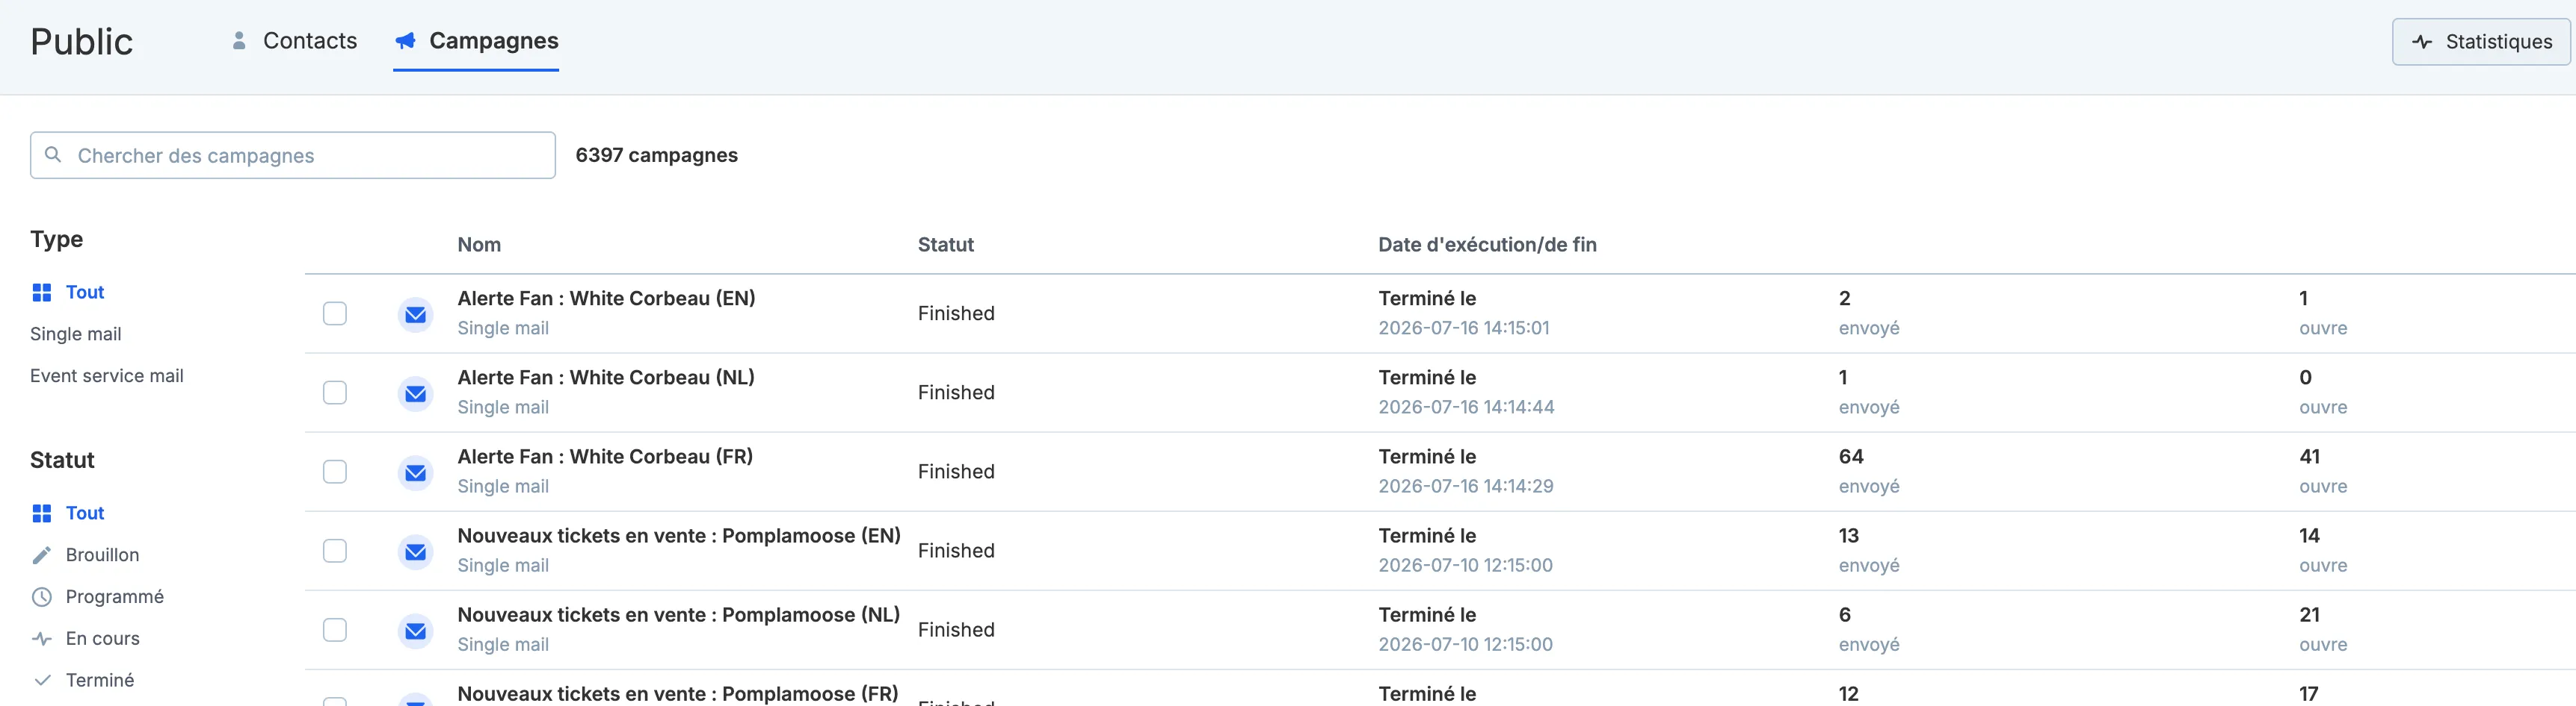Open Nouveaux tickets en vente : Pomplamoose (EN)
Screen dimensions: 2576x706
point(679,535)
